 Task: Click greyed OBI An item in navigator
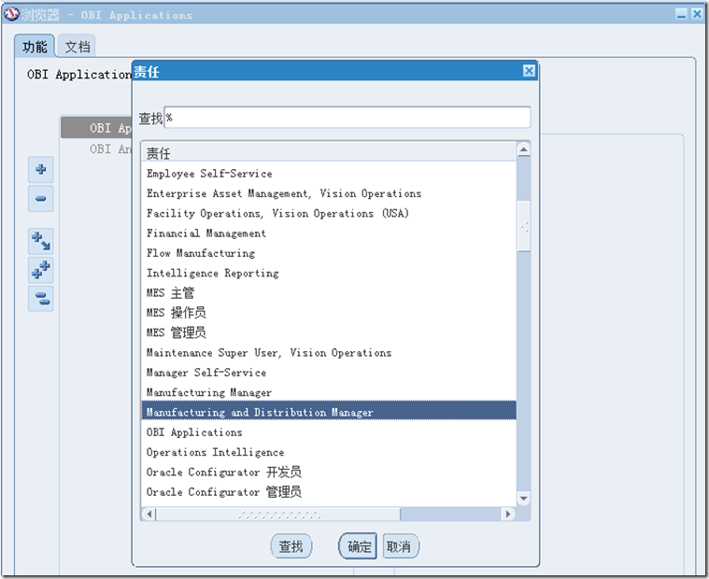[110, 148]
